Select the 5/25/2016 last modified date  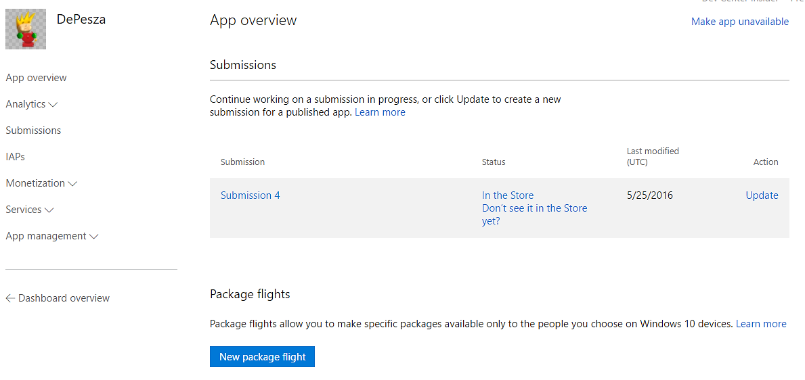point(650,195)
